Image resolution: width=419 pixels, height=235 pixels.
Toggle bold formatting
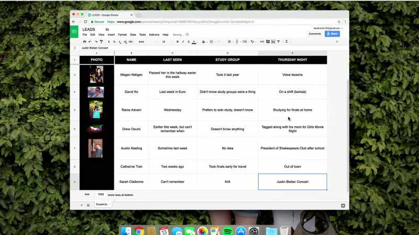(178, 42)
